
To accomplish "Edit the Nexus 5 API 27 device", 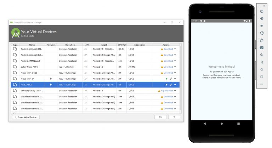I will pyautogui.click(x=171, y=79).
